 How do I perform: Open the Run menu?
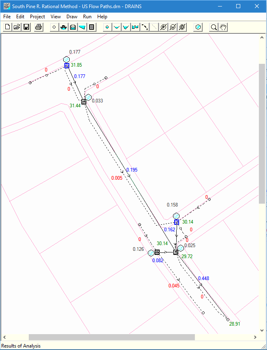(x=87, y=17)
